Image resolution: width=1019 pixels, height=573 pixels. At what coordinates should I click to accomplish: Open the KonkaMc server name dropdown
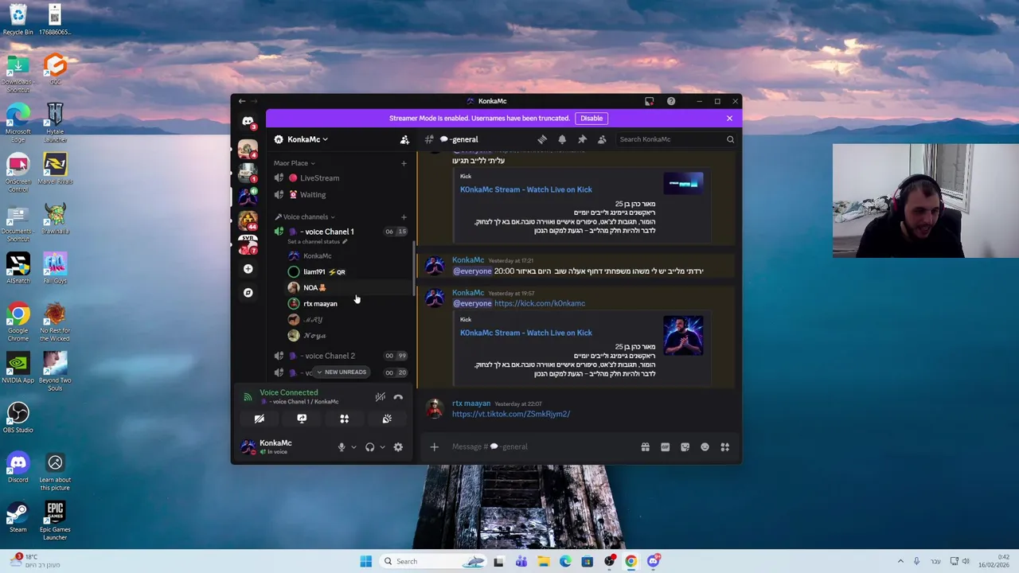(x=307, y=139)
